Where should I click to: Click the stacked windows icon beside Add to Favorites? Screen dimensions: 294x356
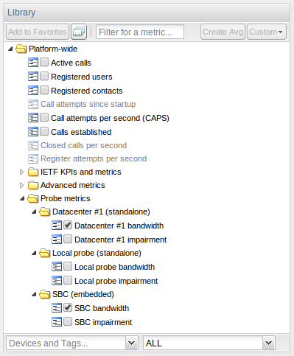79,32
